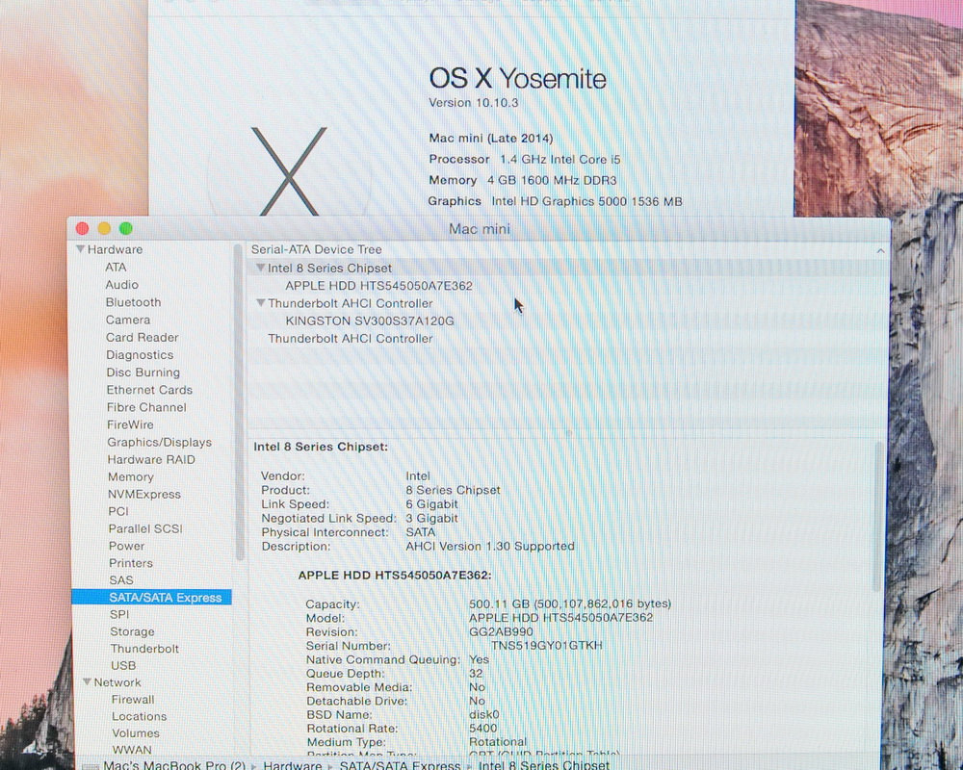Select WWAN under Network

click(x=132, y=750)
